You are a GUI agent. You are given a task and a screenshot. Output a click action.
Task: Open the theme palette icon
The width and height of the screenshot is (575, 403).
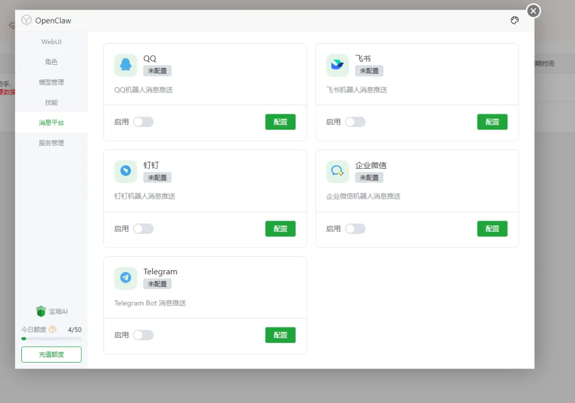pos(514,20)
